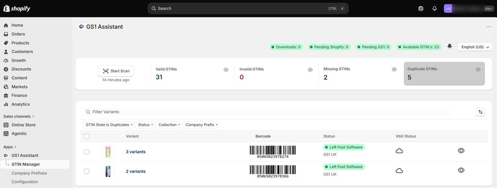This screenshot has height=188, width=497.
Task: Open the Finance icon in sidebar
Action: (6, 95)
